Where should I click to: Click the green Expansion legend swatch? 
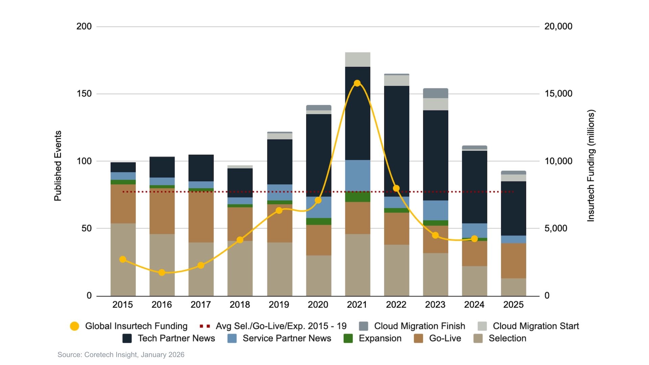click(x=348, y=338)
